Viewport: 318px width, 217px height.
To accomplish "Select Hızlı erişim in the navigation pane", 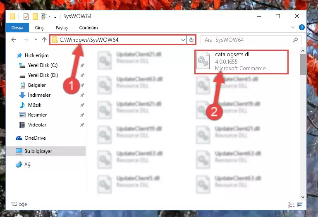I will [36, 55].
